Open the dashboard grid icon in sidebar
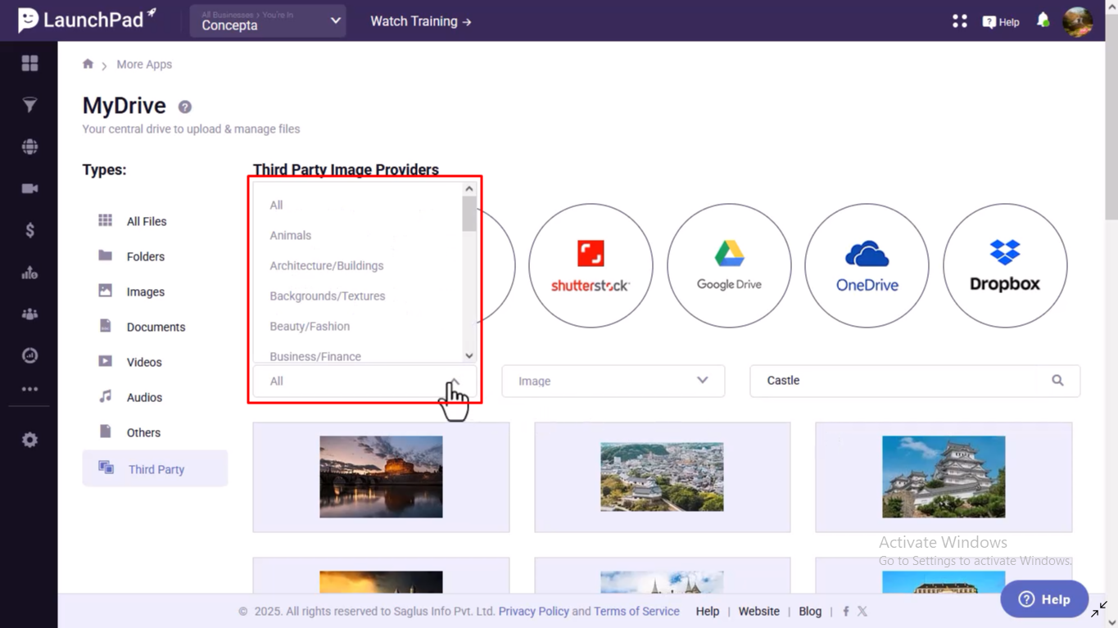 29,63
